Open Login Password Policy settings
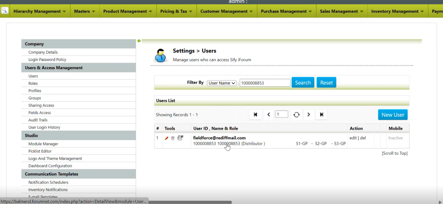The width and height of the screenshot is (443, 204). tap(47, 59)
